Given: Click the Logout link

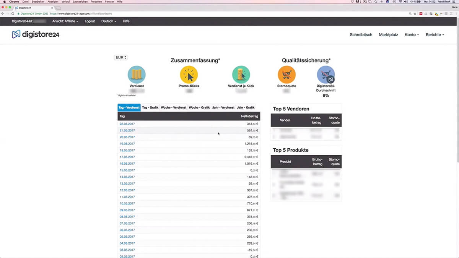Looking at the screenshot, I should pos(90,21).
